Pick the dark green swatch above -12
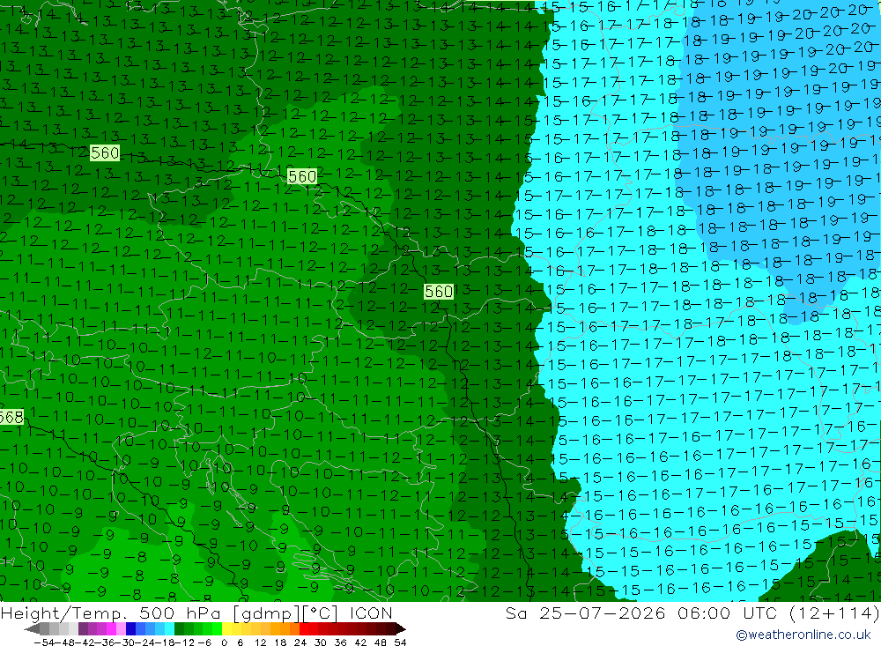Screen dimensions: 881x646 (179, 629)
